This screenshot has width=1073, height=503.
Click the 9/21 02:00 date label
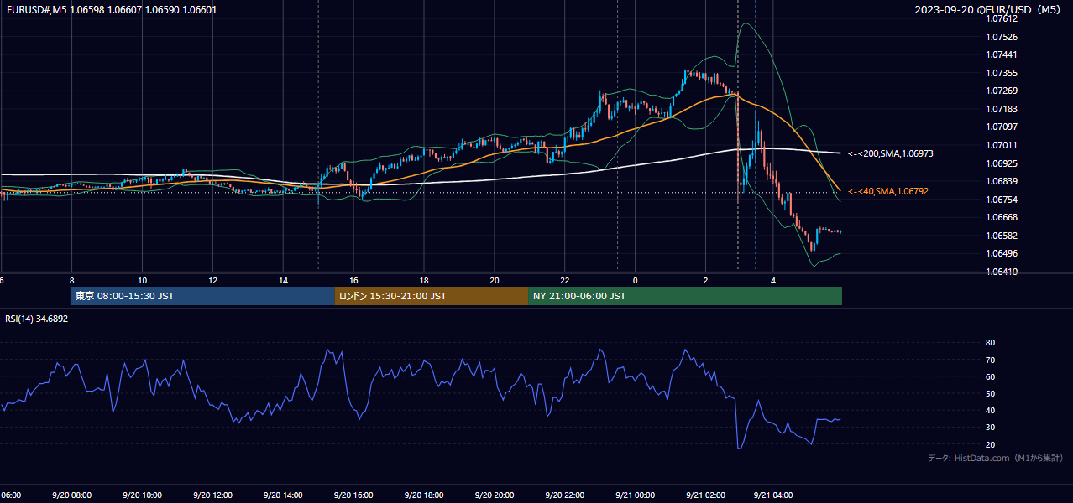(705, 495)
